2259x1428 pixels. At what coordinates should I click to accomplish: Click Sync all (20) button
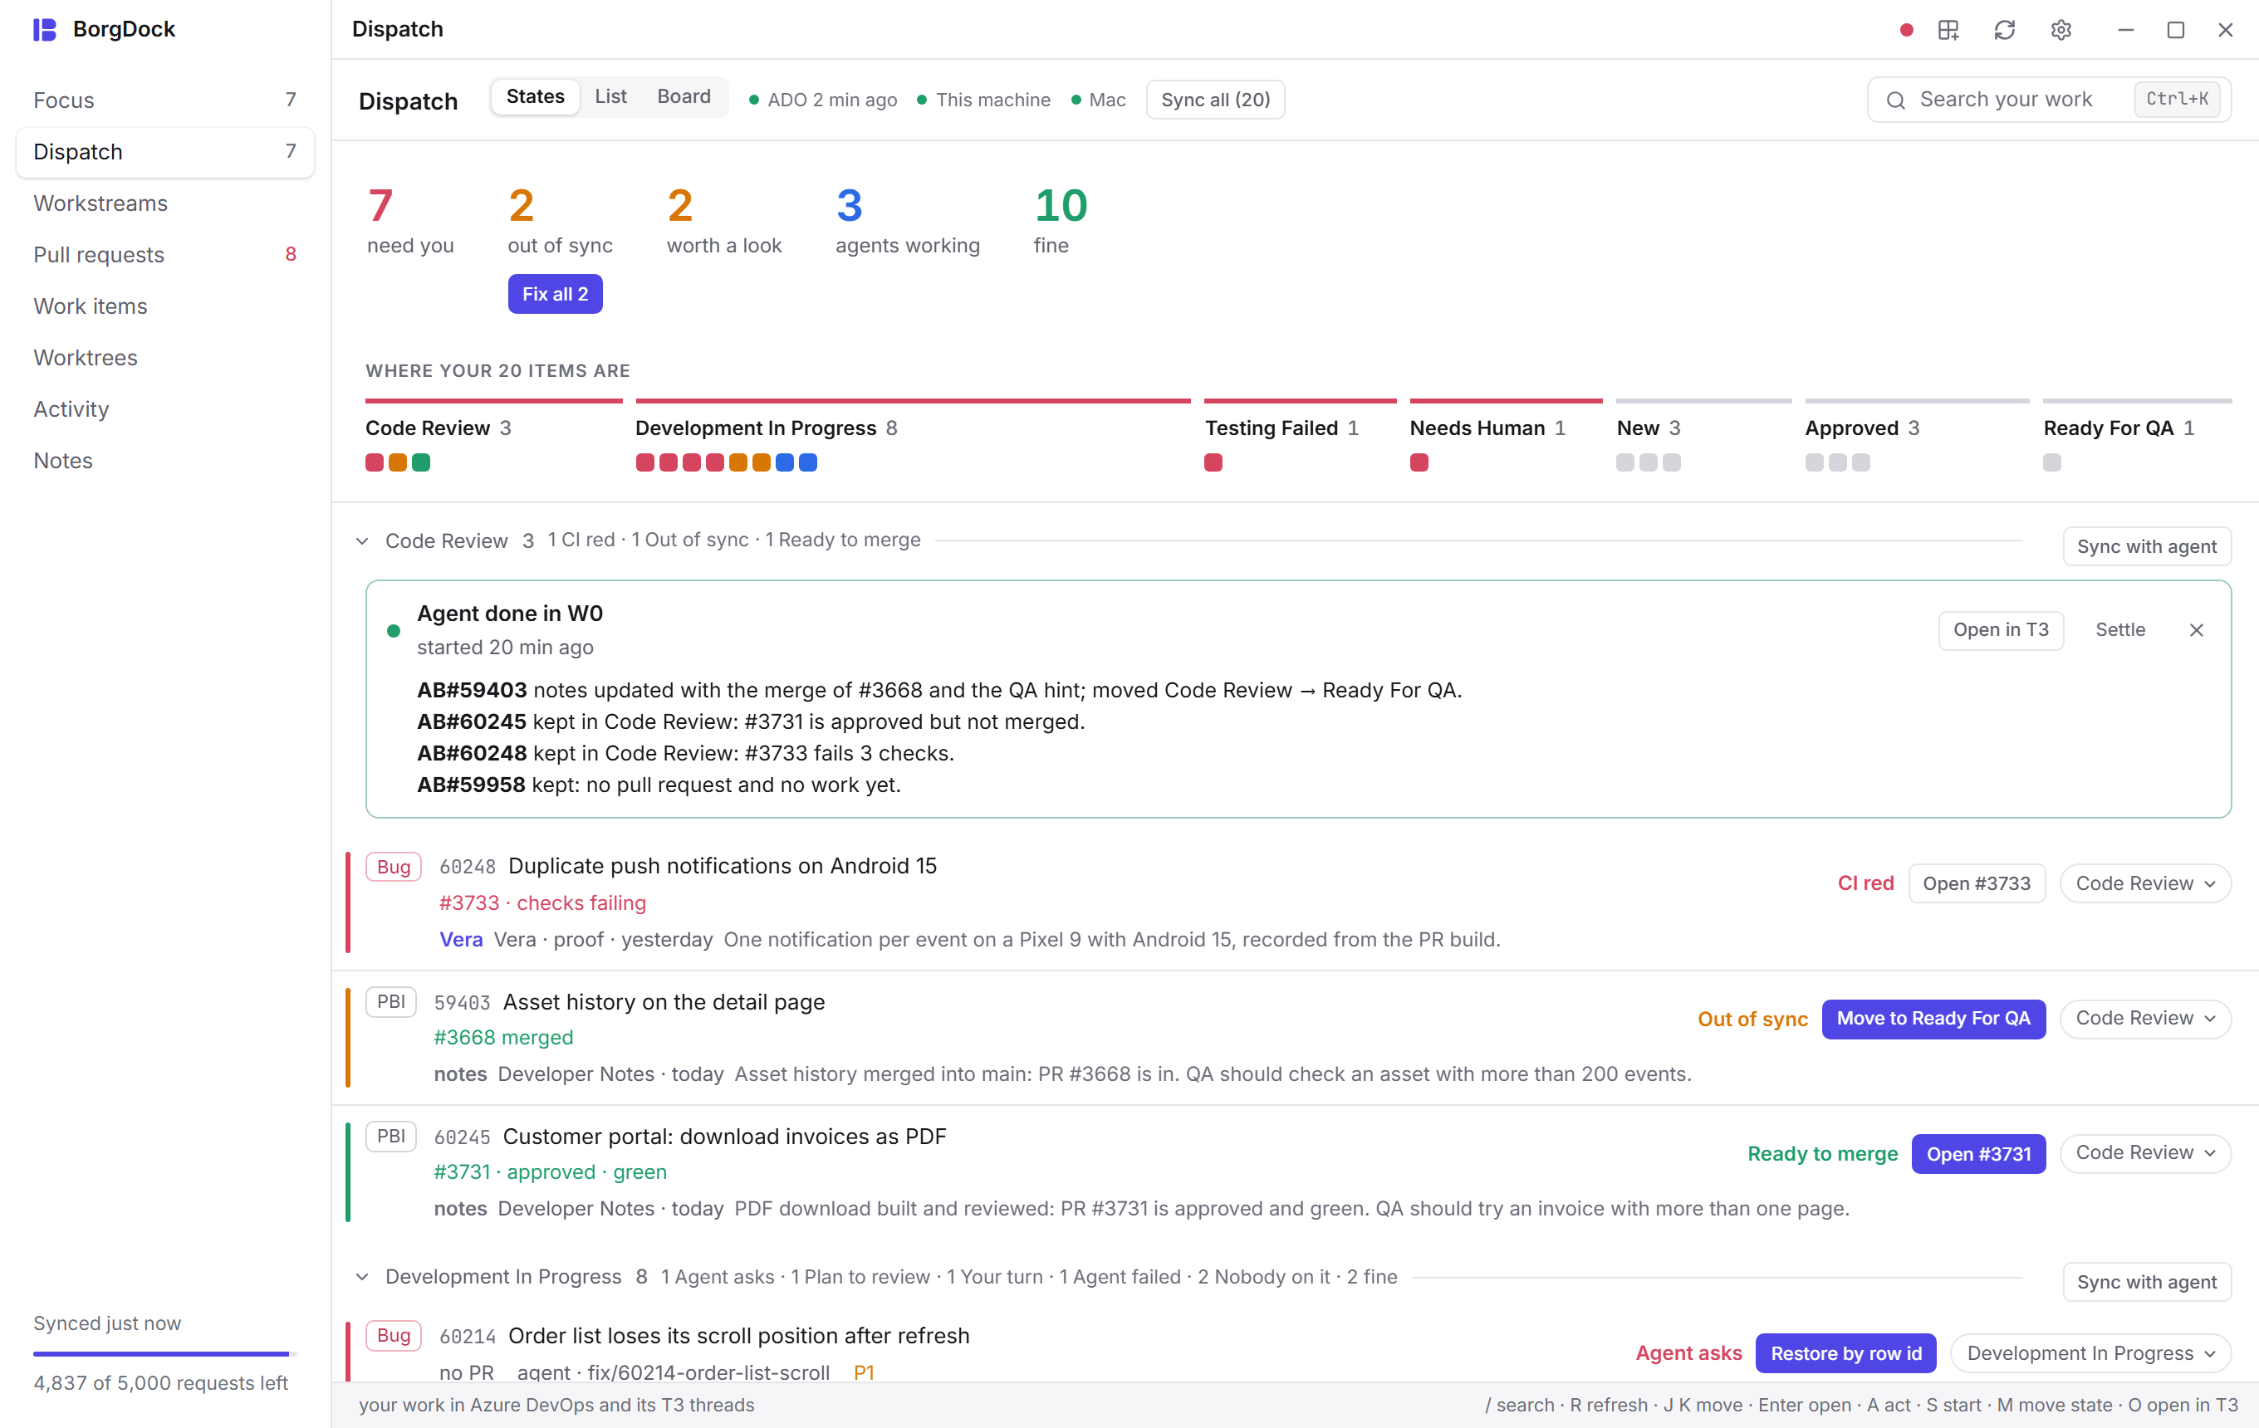(x=1216, y=100)
